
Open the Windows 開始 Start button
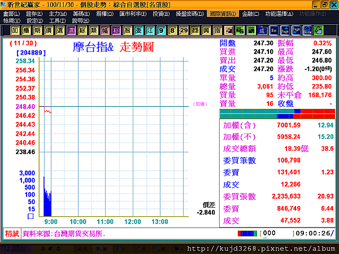pos(16,249)
